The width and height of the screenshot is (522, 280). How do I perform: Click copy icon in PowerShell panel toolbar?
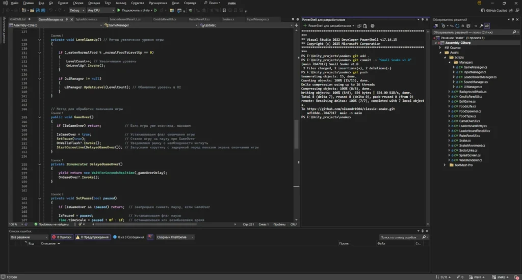coord(359,26)
